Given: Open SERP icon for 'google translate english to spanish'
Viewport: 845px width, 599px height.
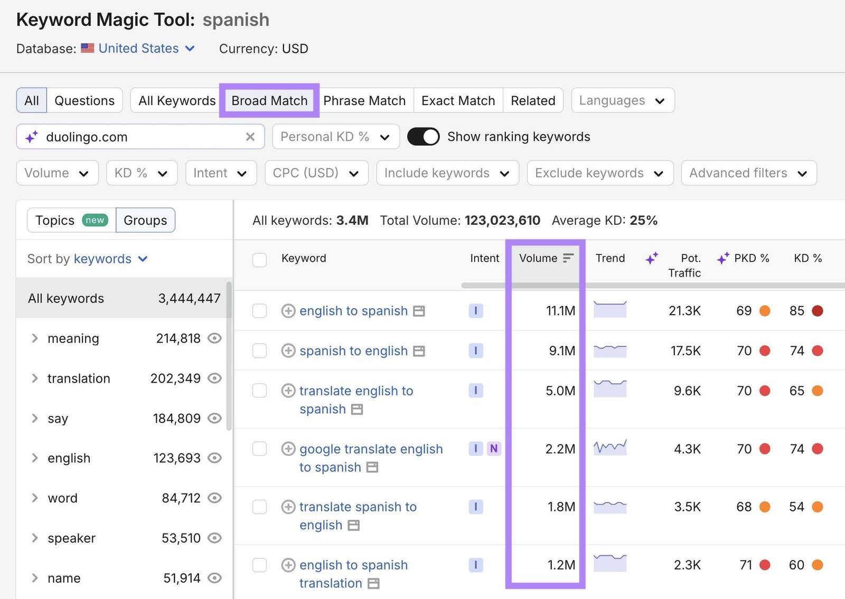Looking at the screenshot, I should [x=372, y=468].
